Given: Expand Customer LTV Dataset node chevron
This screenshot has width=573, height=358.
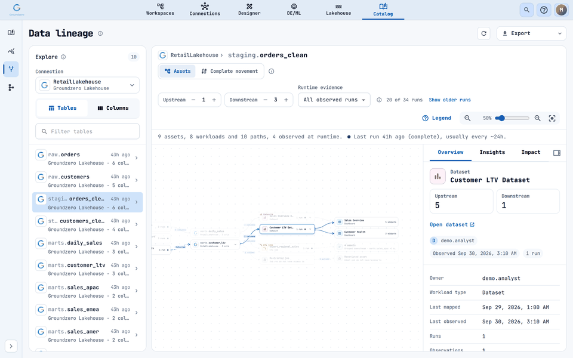Looking at the screenshot, I should click(x=310, y=229).
